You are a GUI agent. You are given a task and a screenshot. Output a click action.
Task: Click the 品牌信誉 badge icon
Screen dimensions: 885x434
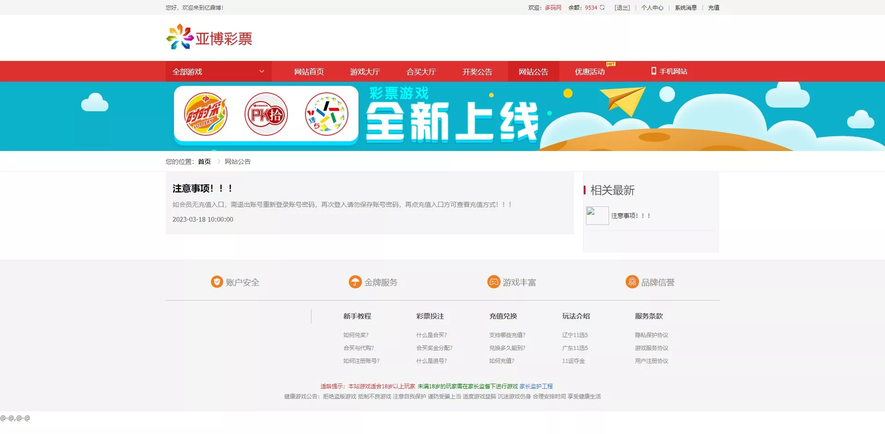click(x=632, y=282)
